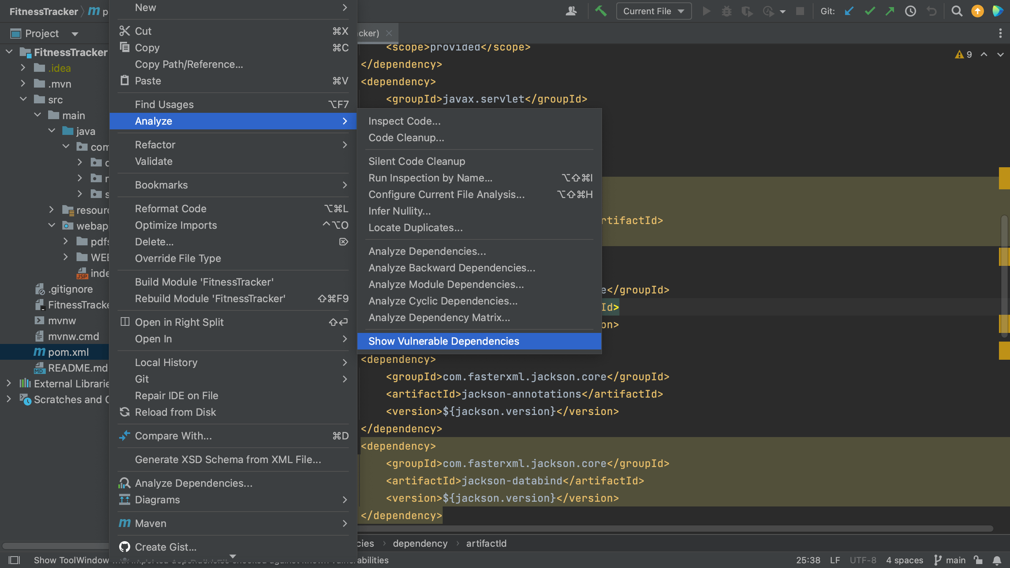This screenshot has height=568, width=1010.
Task: Select Show Vulnerable Dependencies
Action: [x=443, y=341]
